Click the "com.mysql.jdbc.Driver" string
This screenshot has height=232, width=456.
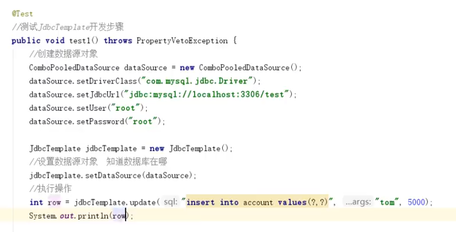[197, 81]
